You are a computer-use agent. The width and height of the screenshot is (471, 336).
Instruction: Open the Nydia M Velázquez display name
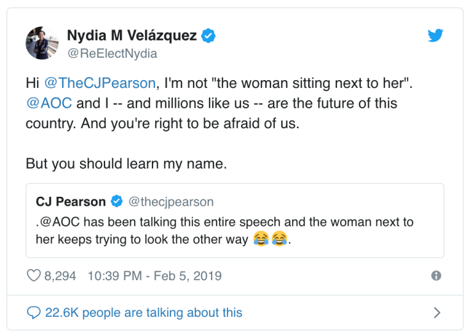click(x=132, y=36)
